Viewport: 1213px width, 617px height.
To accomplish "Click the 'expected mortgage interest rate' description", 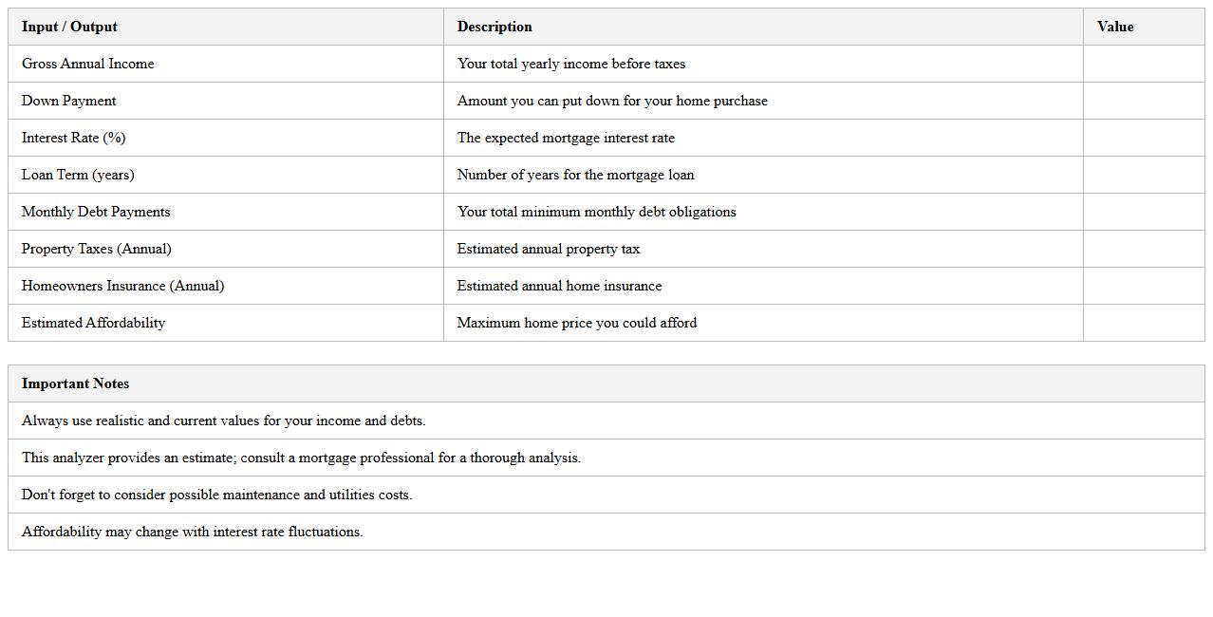I will pyautogui.click(x=566, y=138).
